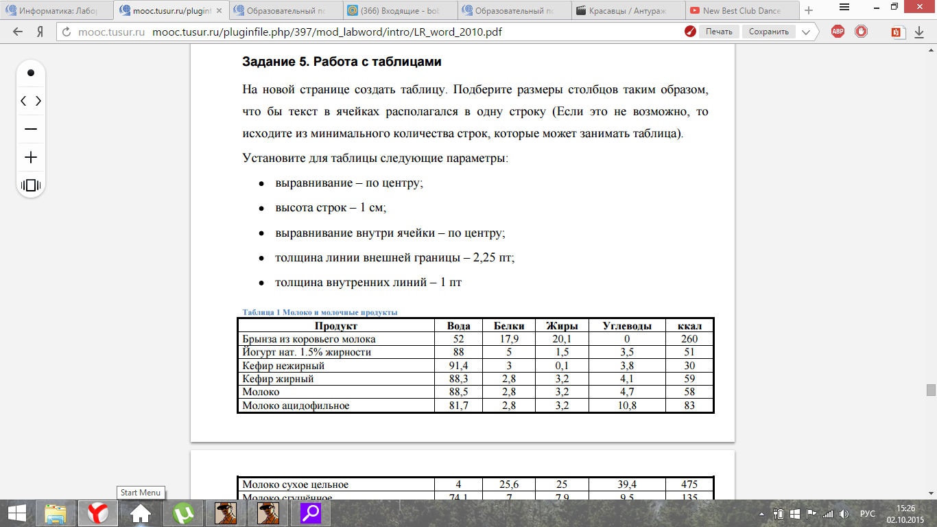Click the Молоко сухое цельное row label
The height and width of the screenshot is (527, 937).
(x=295, y=484)
